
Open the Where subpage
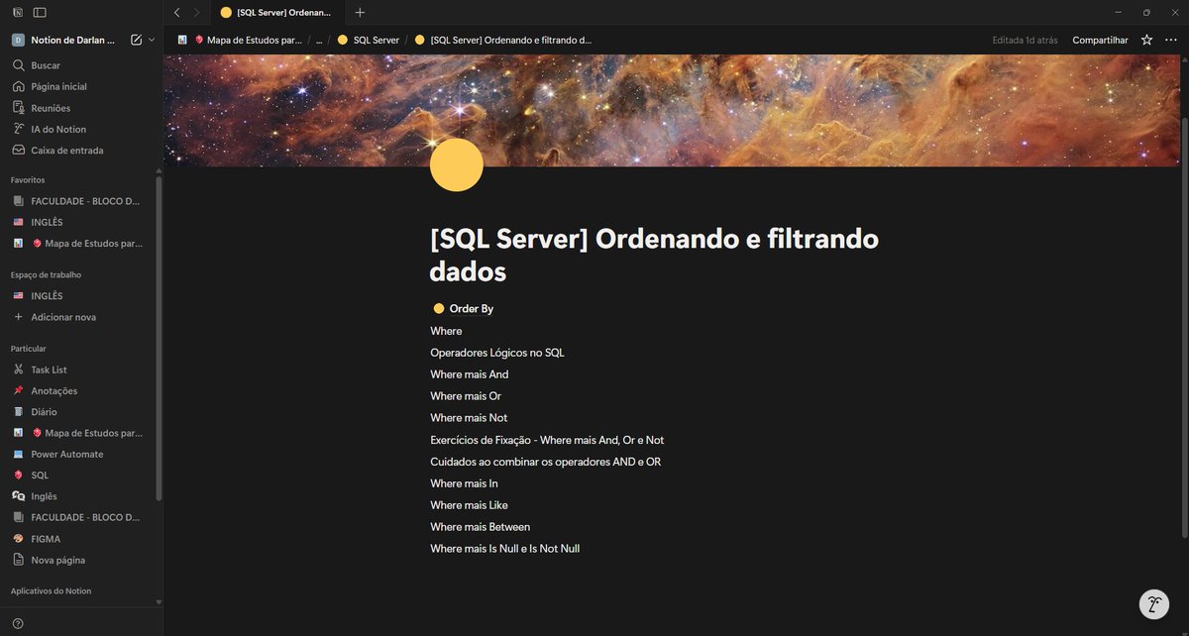point(446,331)
